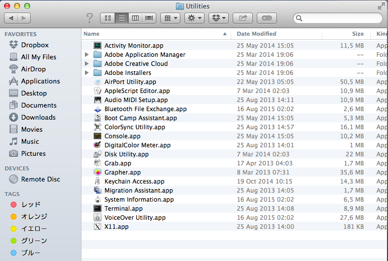
Task: Switch to column view mode
Action: (x=135, y=18)
